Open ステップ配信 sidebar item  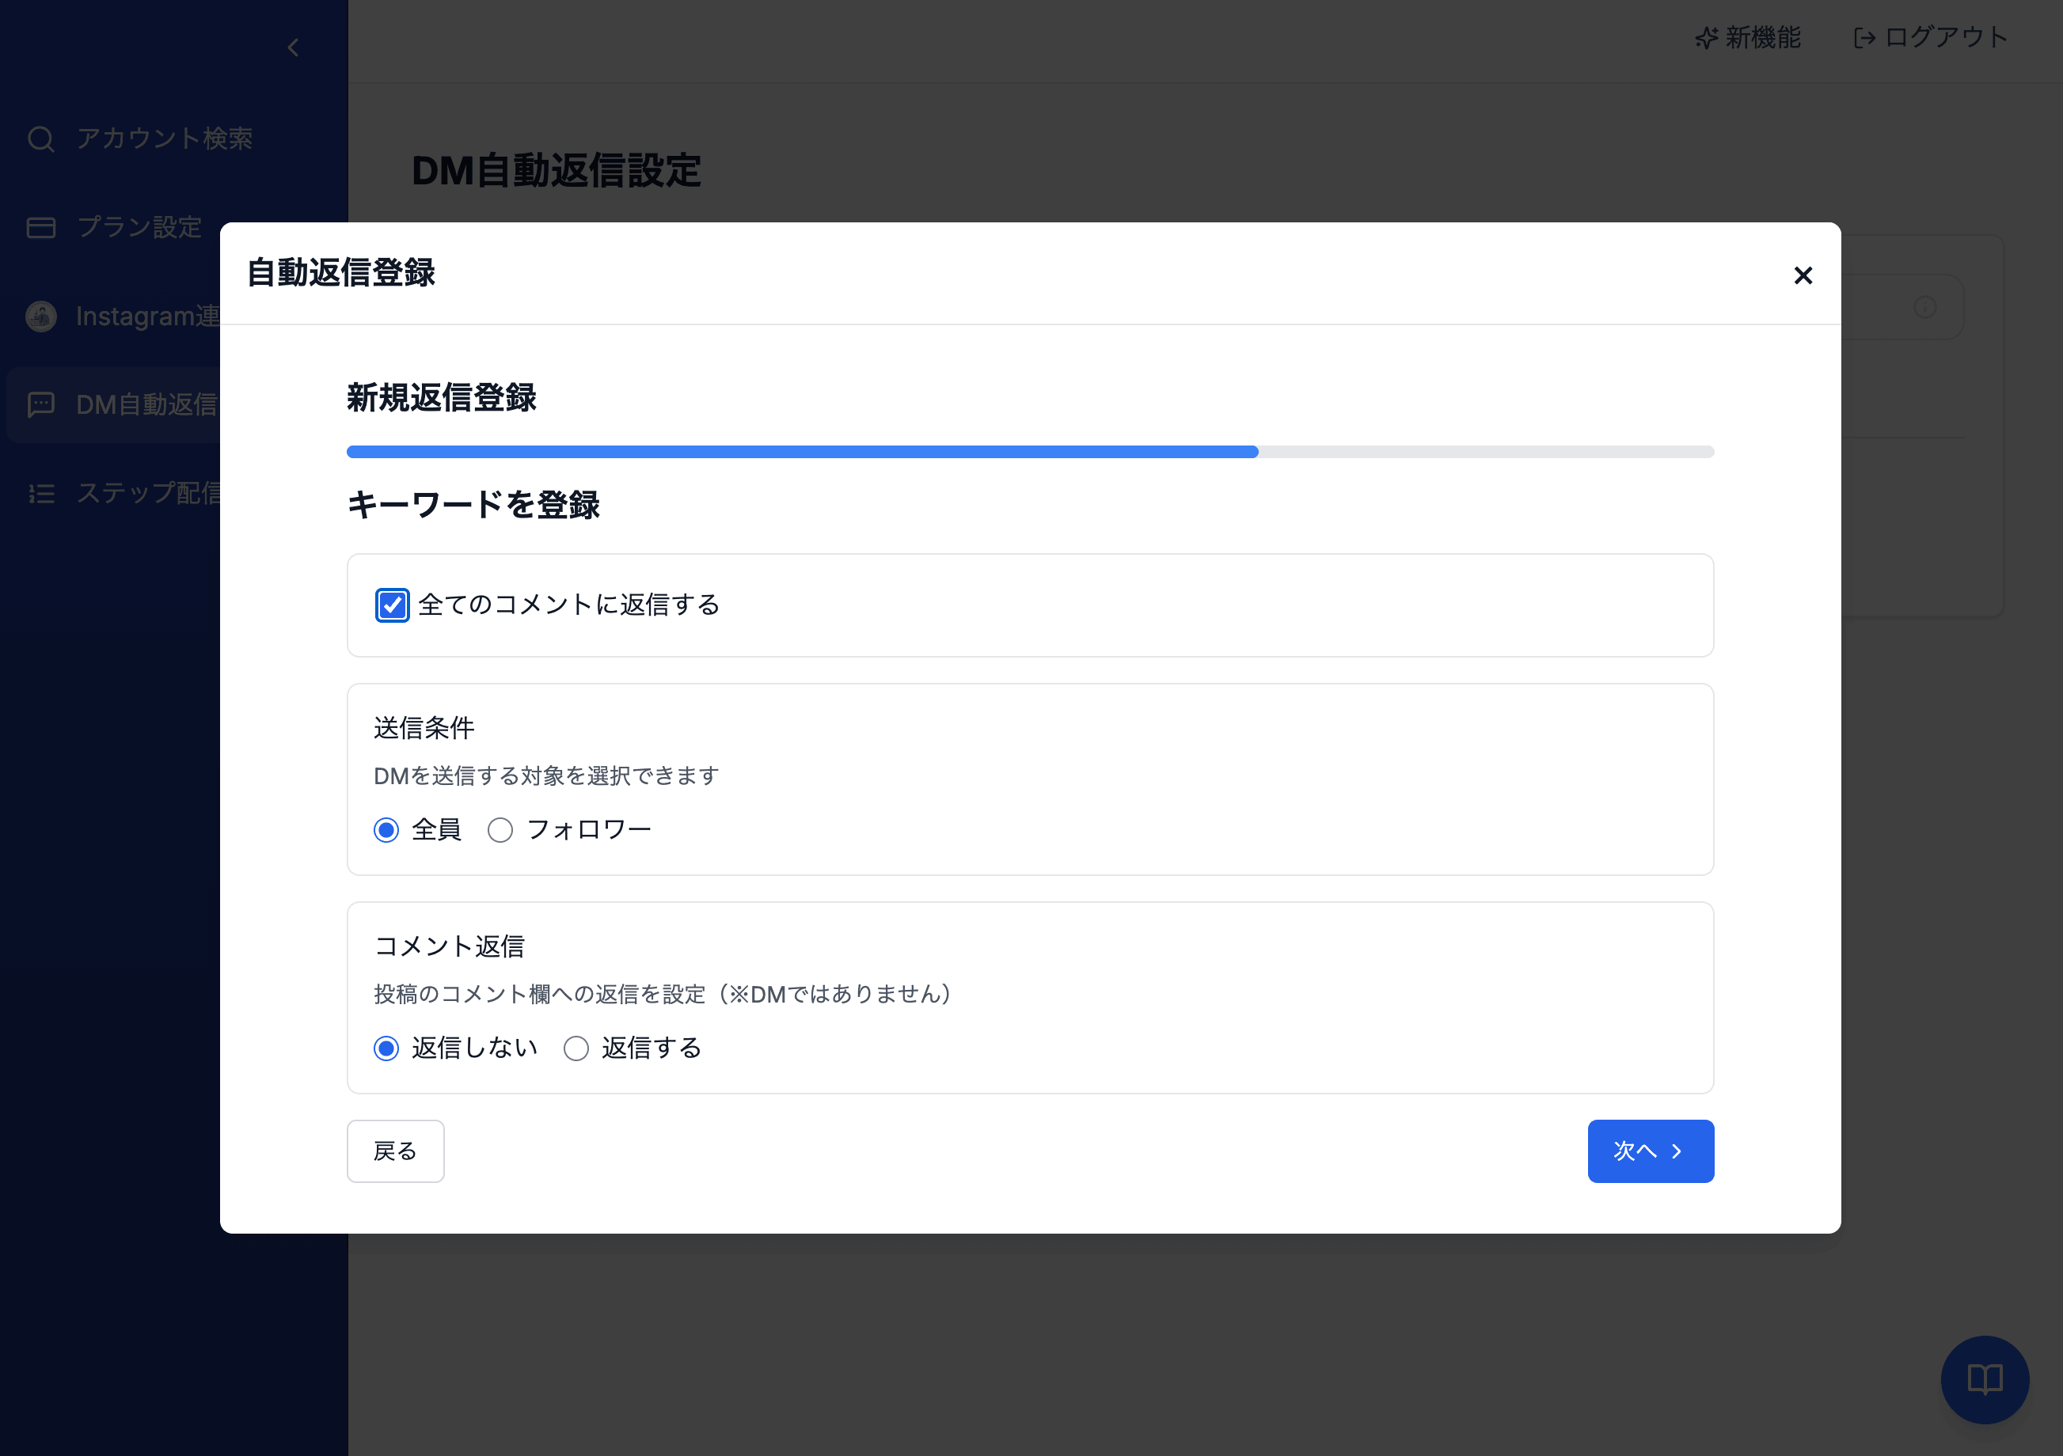(x=114, y=493)
